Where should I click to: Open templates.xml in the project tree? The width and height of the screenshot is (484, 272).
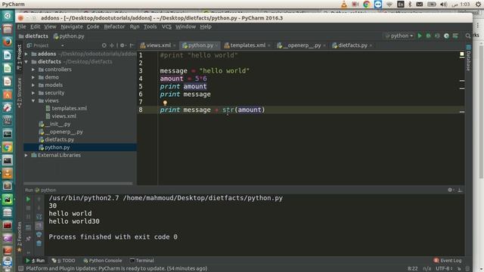click(69, 108)
